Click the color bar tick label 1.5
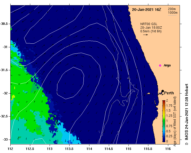 (x=169, y=111)
